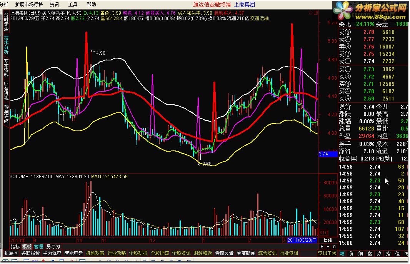410x264 pixels.
Task: Click the 2.68 low price annotation
Action: click(207, 164)
